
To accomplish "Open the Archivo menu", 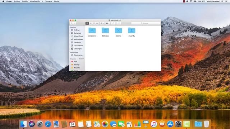I will pos(17,1).
